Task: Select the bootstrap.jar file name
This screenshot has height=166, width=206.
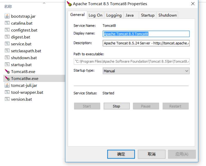Action: click(23, 16)
